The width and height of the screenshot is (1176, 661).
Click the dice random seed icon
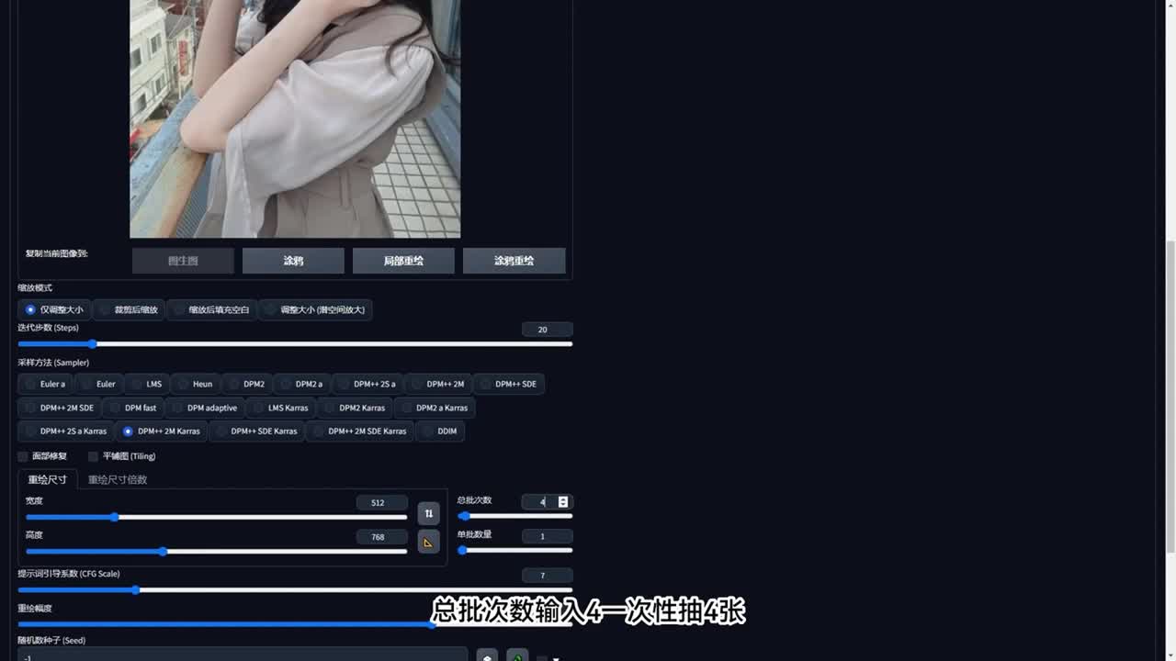coord(487,656)
